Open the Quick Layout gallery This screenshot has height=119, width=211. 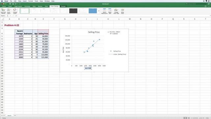pos(9,11)
